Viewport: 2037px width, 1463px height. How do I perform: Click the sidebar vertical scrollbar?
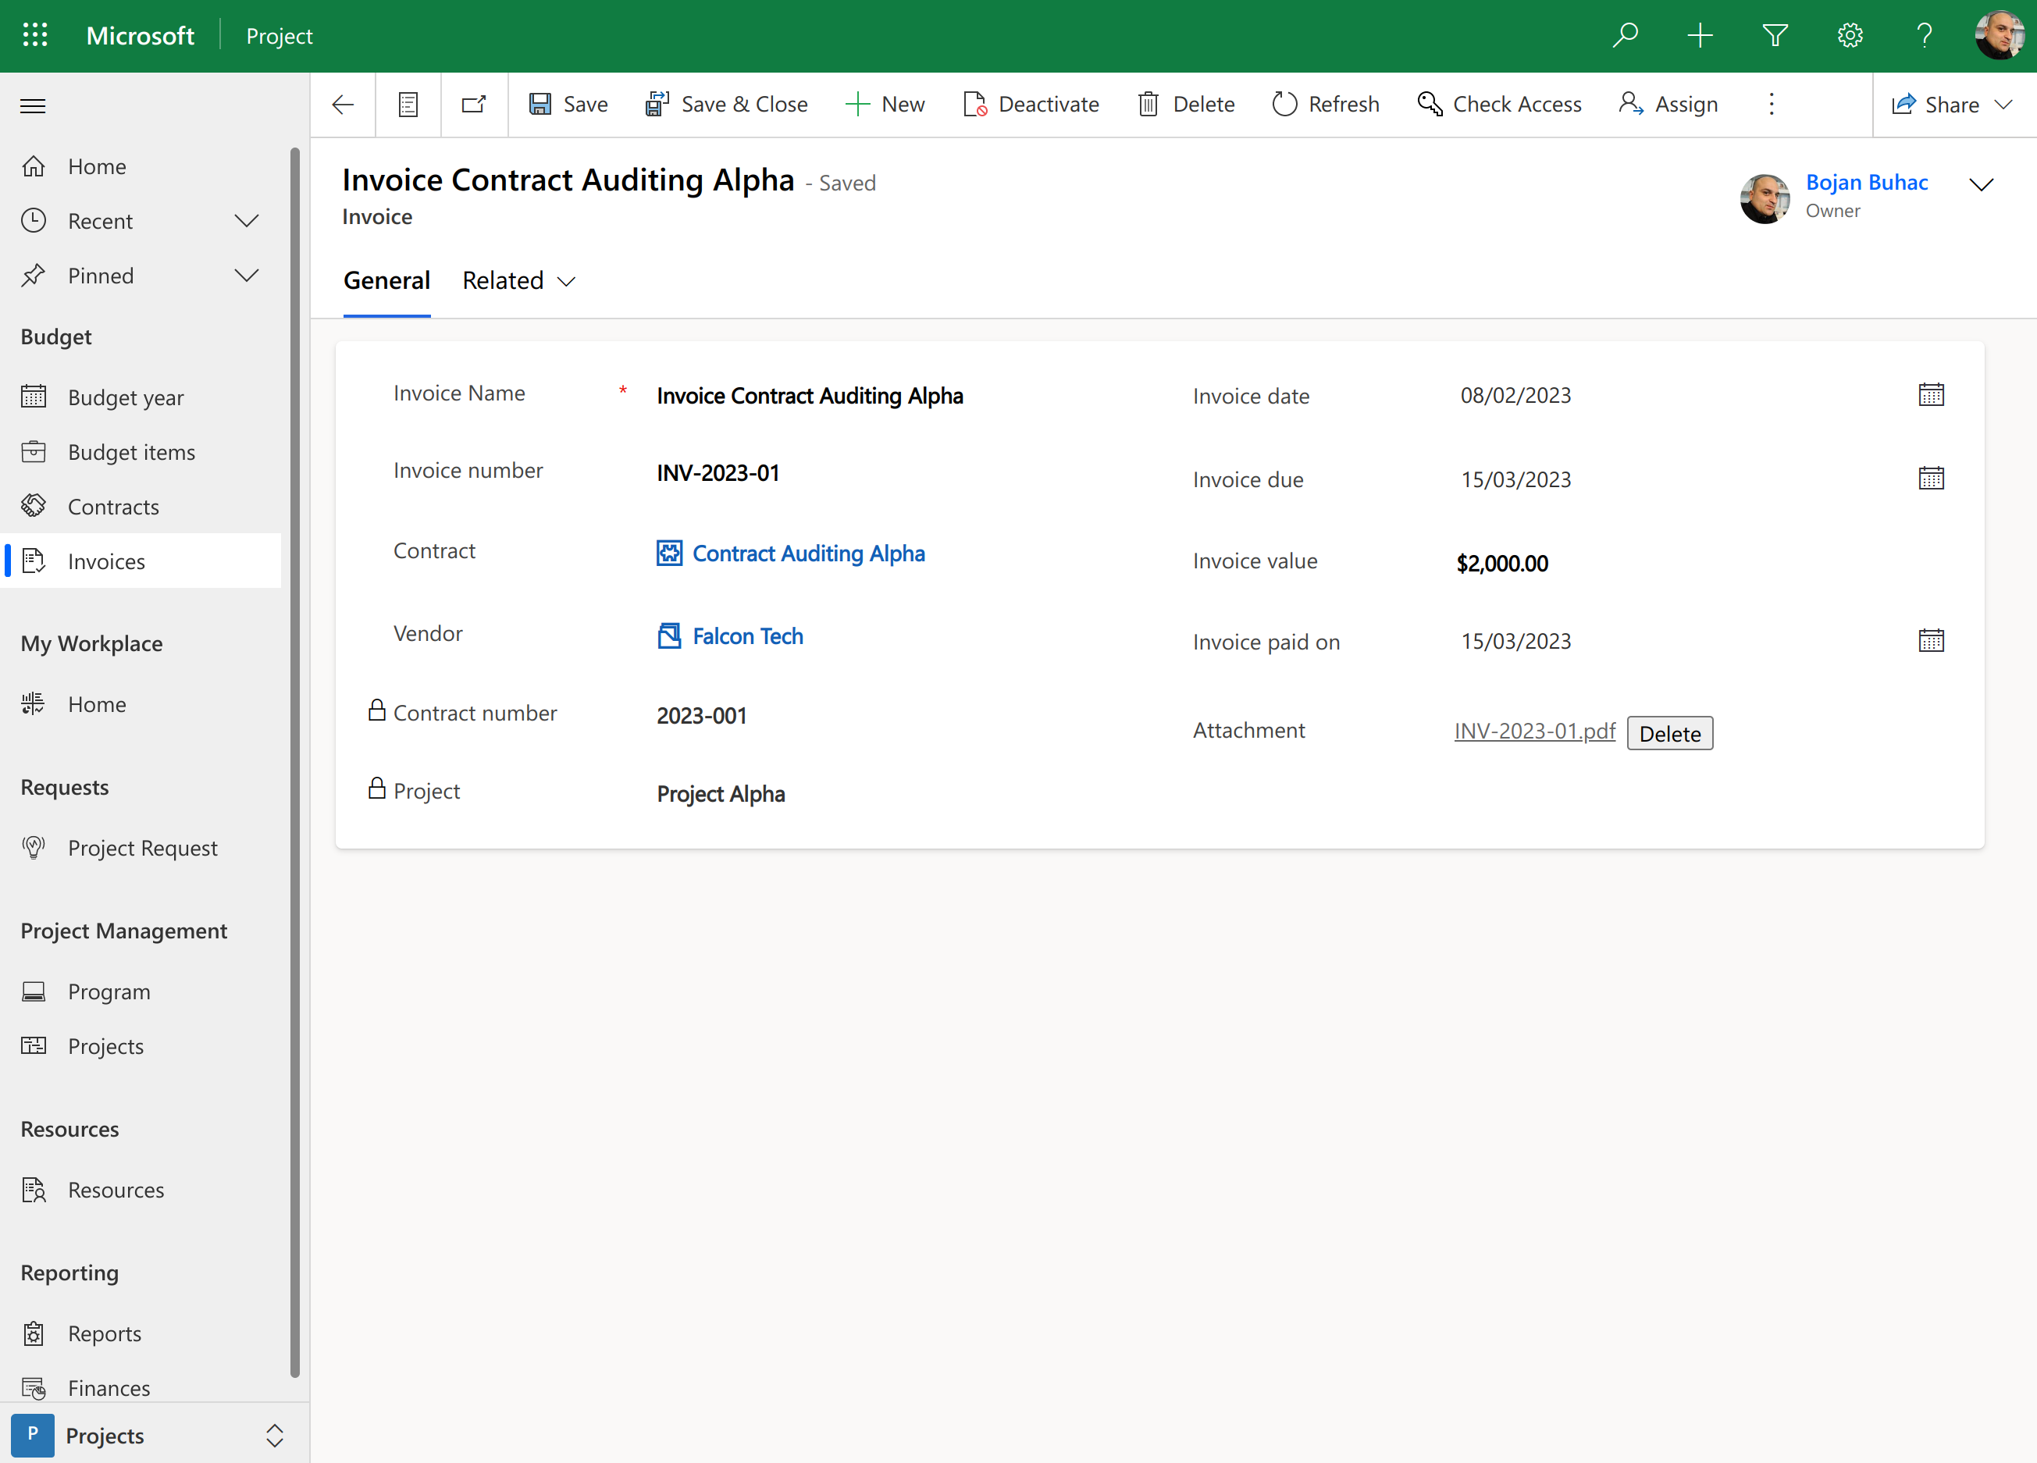tap(294, 762)
